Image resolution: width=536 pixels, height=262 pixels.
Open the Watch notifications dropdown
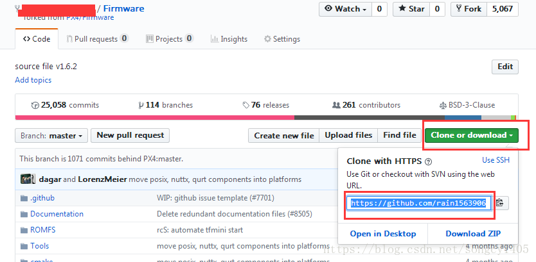346,9
